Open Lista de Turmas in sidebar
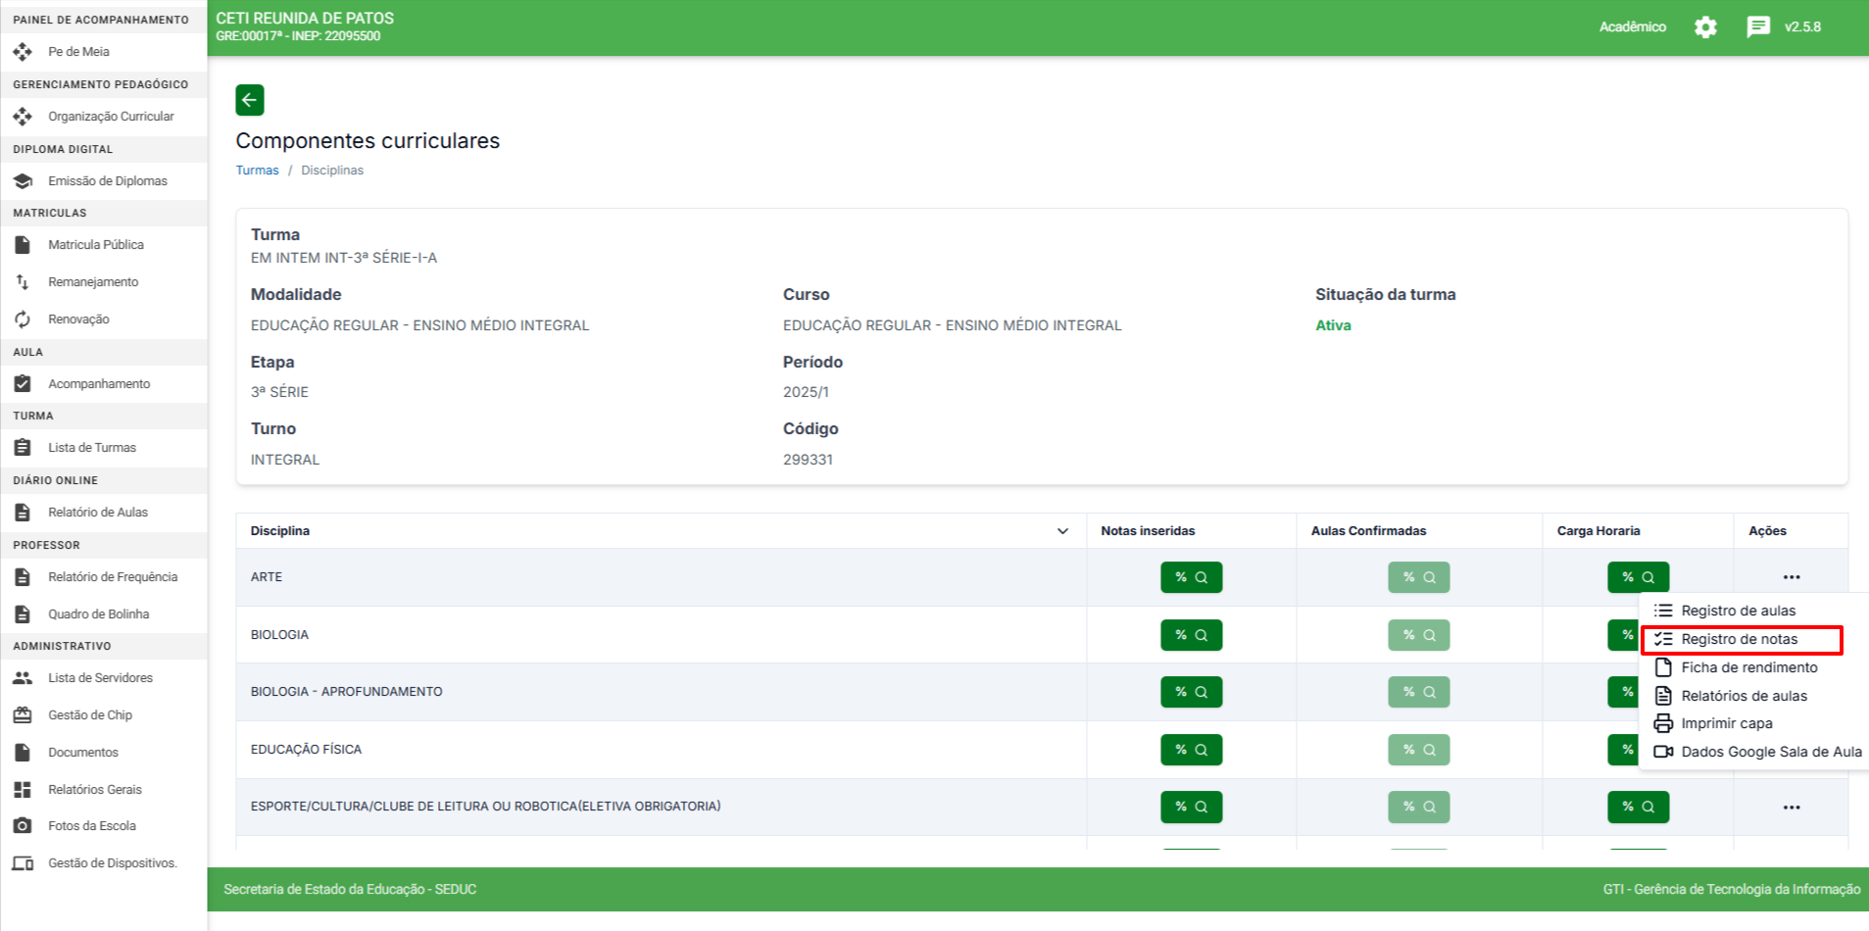The width and height of the screenshot is (1869, 931). pyautogui.click(x=92, y=448)
